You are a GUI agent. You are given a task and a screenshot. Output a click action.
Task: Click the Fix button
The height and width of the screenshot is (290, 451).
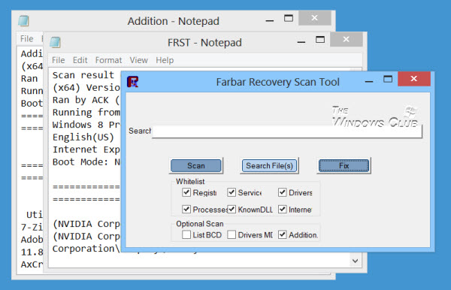[x=344, y=165]
